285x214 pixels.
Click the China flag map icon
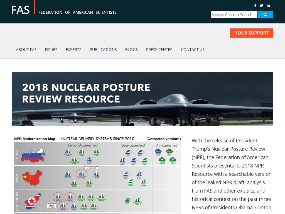pos(32,177)
